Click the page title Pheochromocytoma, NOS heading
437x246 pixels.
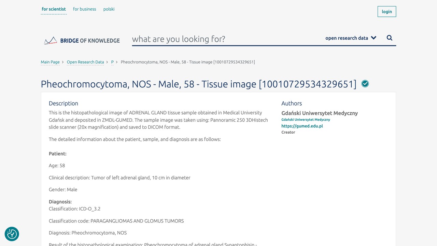coord(198,84)
